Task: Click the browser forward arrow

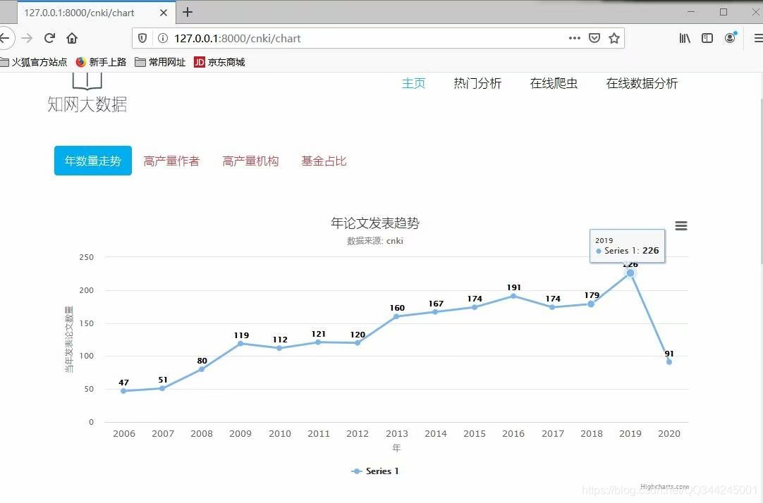Action: point(28,38)
